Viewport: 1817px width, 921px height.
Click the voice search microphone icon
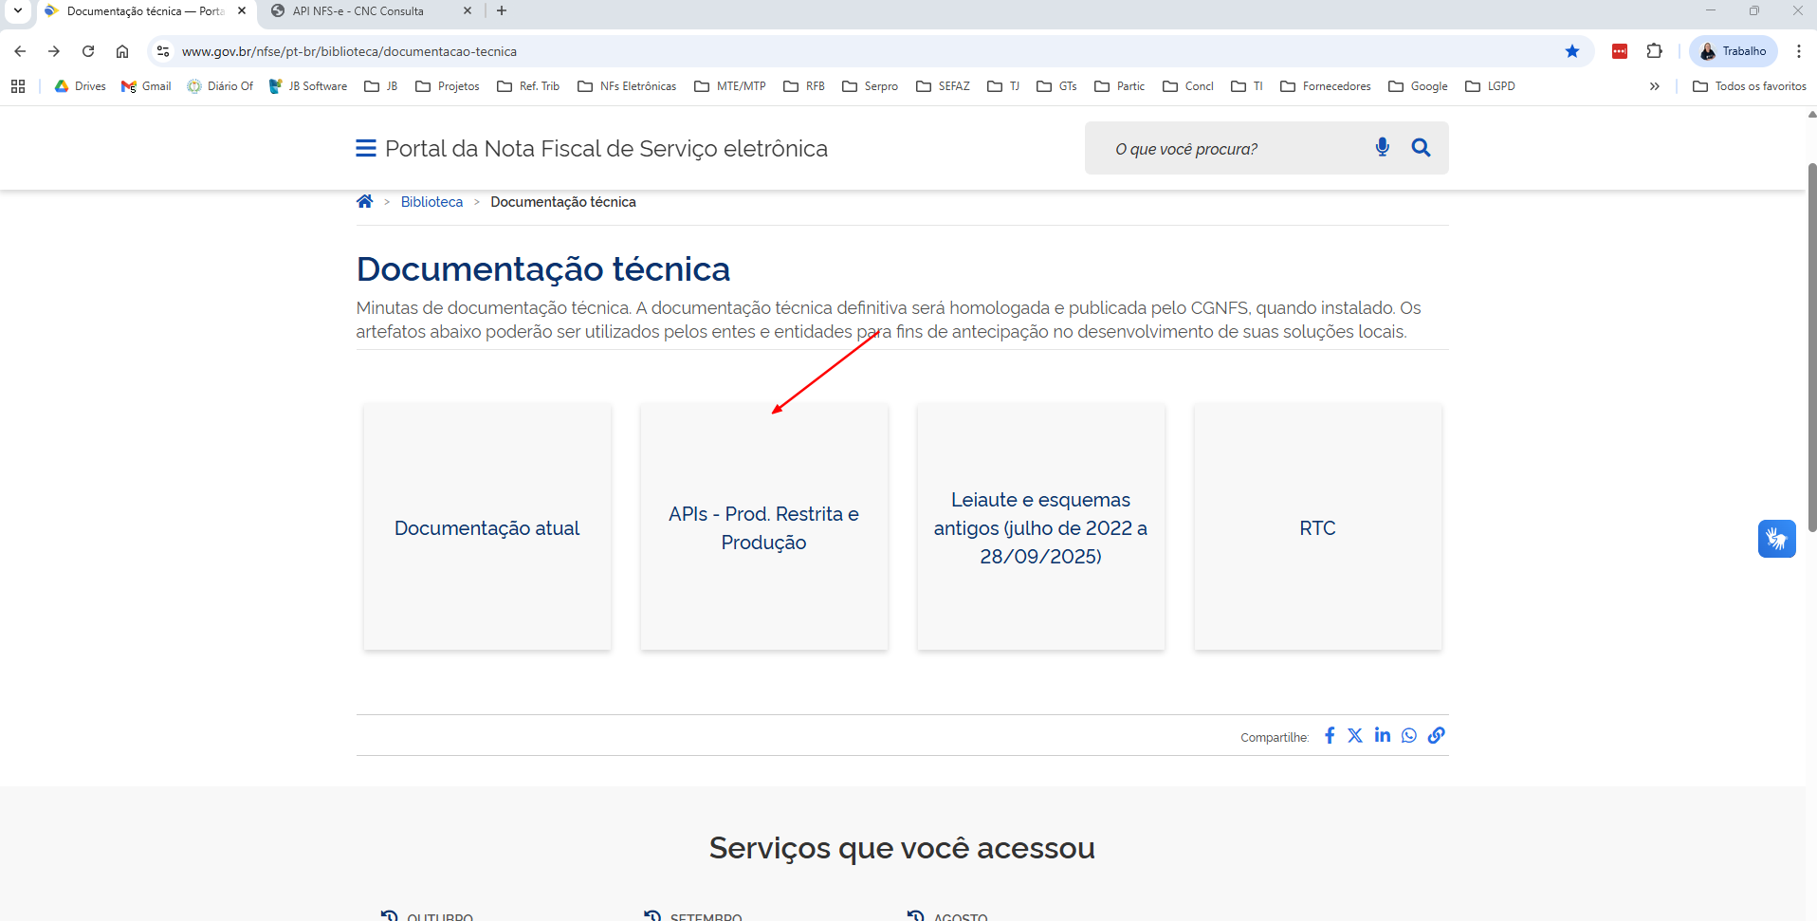click(1382, 147)
